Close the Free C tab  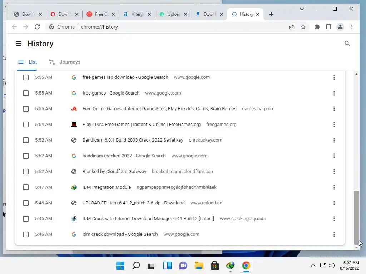click(113, 14)
